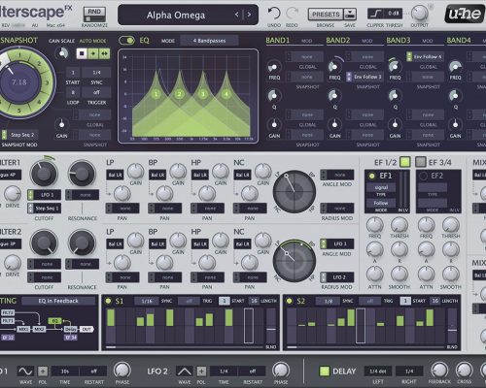Screen dimensions: 486x388
Task: Toggle the clipper curve button
Action: pos(376,14)
